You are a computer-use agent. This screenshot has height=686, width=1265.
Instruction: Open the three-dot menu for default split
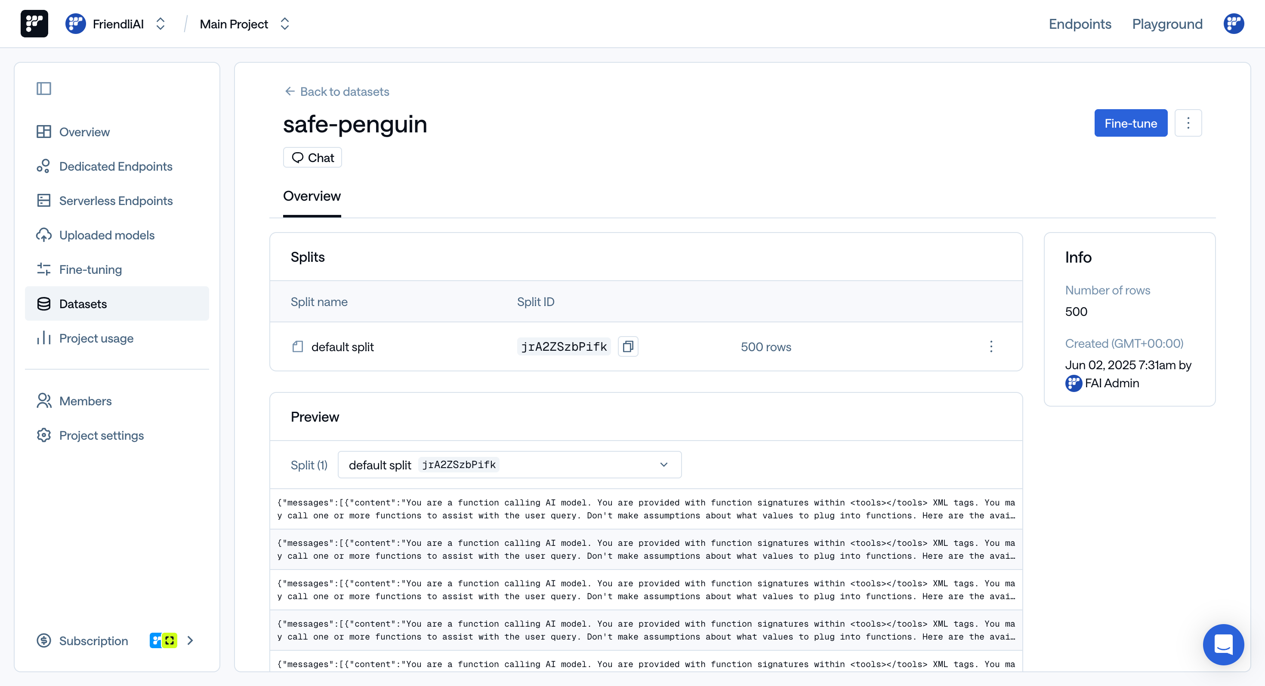[991, 346]
